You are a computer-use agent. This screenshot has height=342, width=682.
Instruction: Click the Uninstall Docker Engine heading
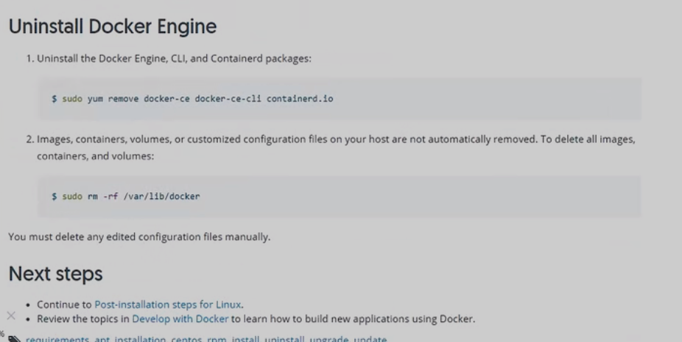(113, 27)
